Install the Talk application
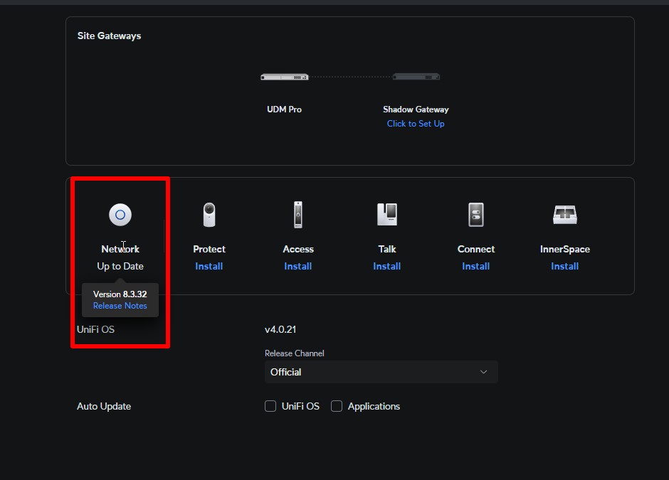Screen dimensions: 669x480 (x=387, y=267)
